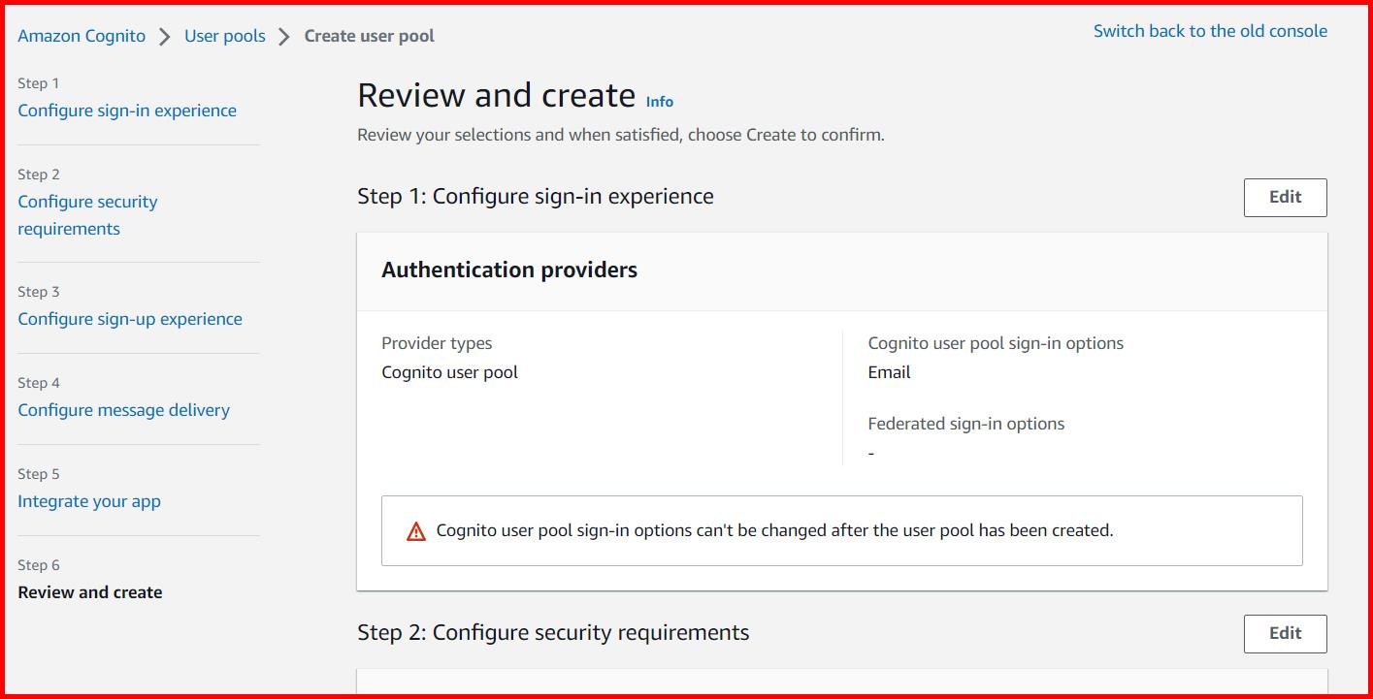Click the Authentication providers panel header
1373x699 pixels.
point(508,270)
